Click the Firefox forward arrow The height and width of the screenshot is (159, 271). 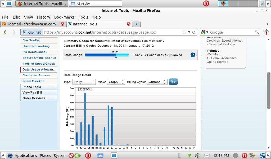[x=14, y=32]
